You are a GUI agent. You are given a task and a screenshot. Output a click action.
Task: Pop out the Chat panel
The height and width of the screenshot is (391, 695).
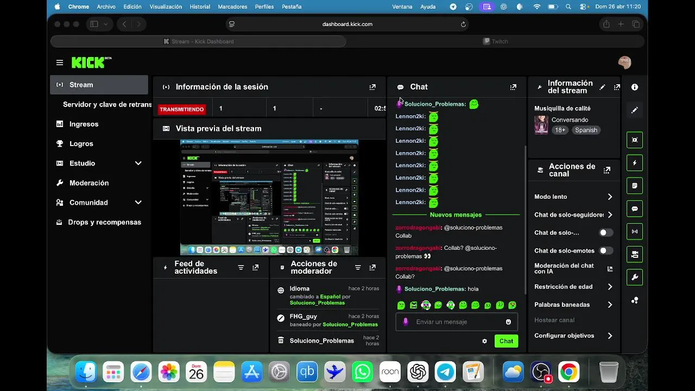[x=513, y=87]
